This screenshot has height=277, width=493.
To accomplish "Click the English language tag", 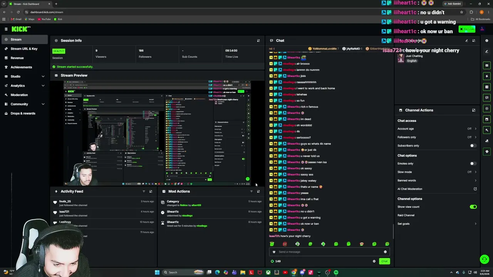I will [412, 61].
